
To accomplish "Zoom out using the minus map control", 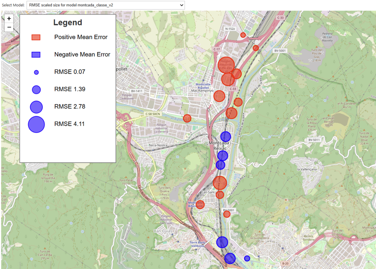I will (9, 27).
